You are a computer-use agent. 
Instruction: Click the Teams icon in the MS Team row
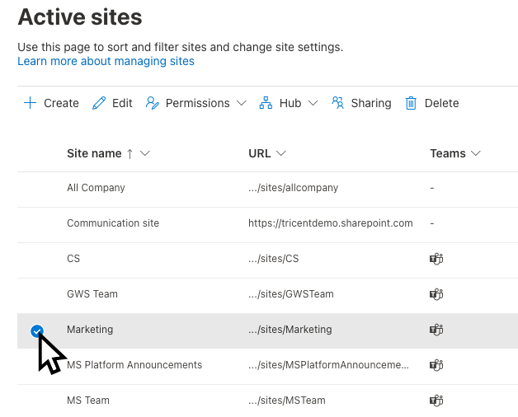[x=436, y=401]
